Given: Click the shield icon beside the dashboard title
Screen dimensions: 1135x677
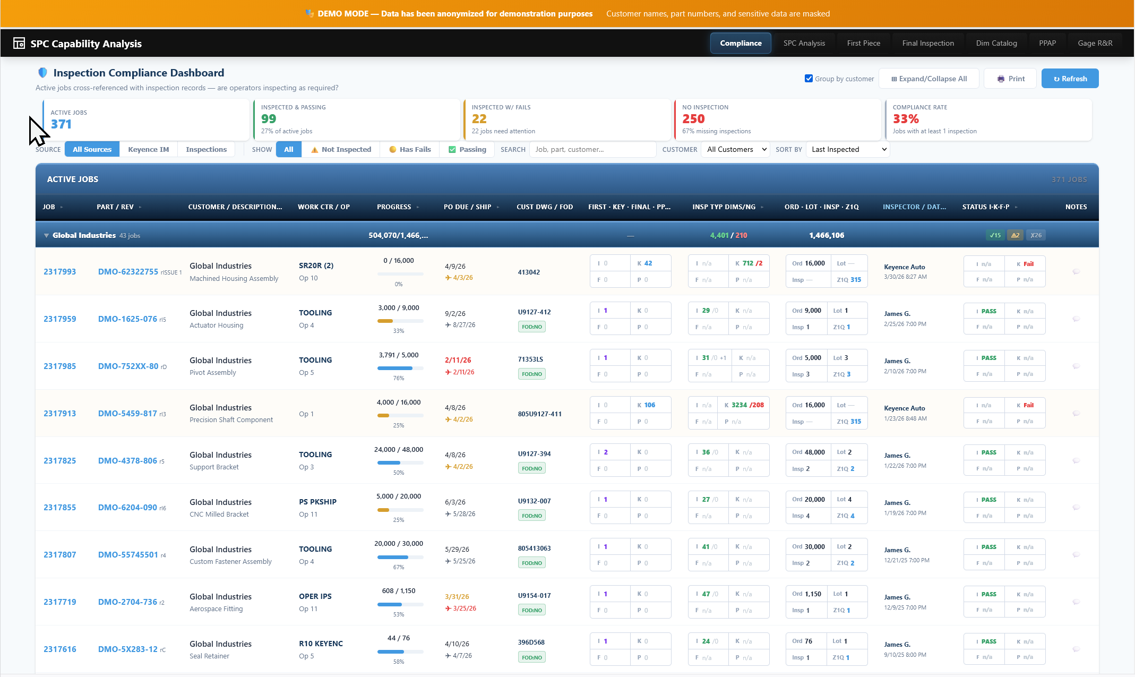Looking at the screenshot, I should point(42,73).
